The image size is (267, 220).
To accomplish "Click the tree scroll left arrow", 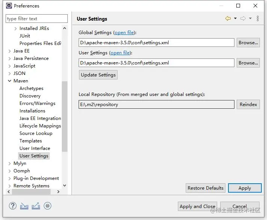I will 9,192.
